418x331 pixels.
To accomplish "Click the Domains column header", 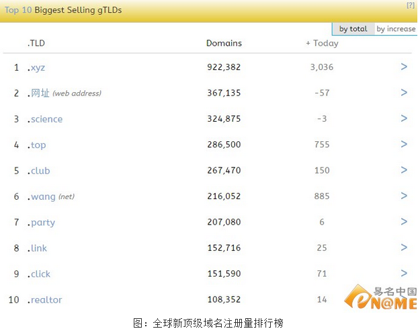I will click(x=224, y=43).
